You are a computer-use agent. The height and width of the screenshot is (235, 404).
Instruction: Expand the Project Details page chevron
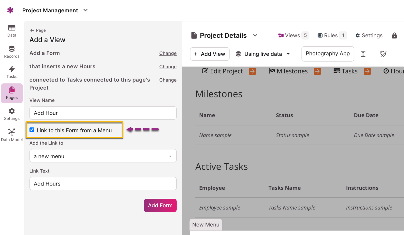255,36
